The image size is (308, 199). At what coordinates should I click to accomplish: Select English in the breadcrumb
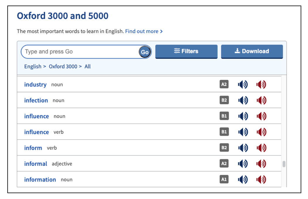pos(33,66)
